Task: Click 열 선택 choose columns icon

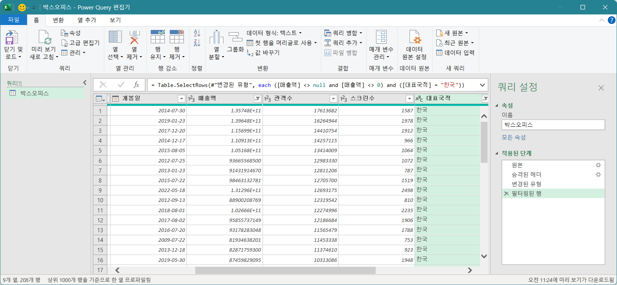Action: tap(115, 37)
